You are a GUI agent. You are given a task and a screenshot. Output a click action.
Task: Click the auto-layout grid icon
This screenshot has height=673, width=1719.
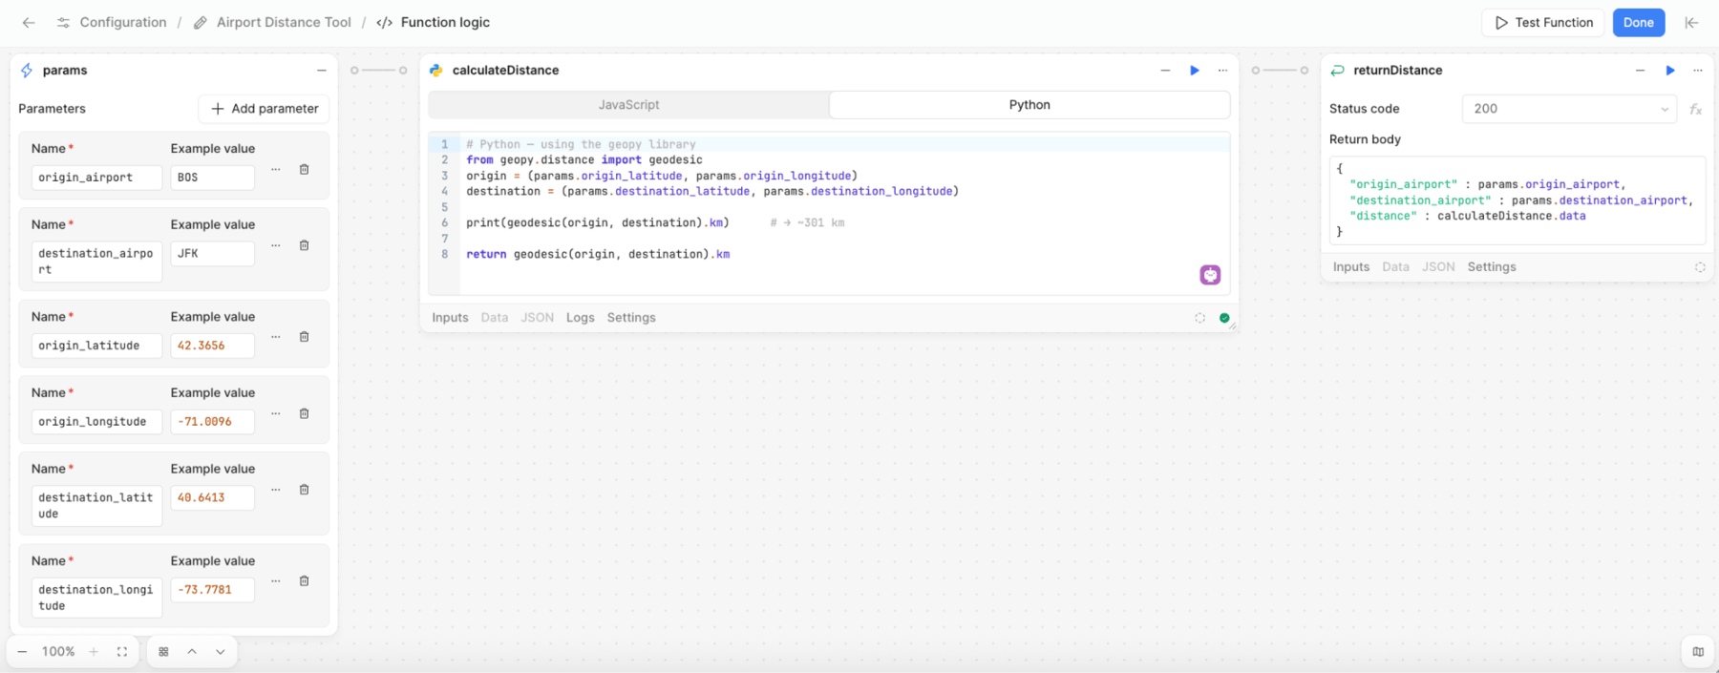tap(163, 652)
